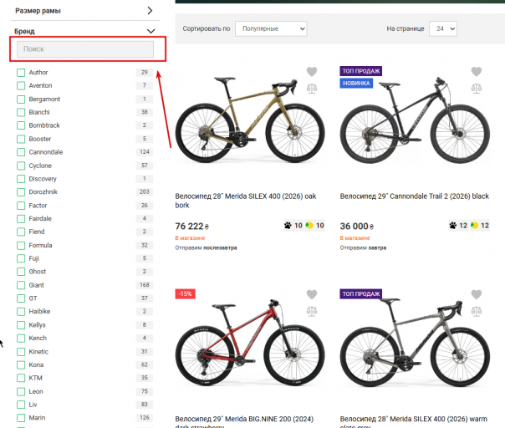Image resolution: width=505 pixels, height=428 pixels.
Task: Click ТОП ПРОДАЖ badge on Cannondale Trail 2
Action: 360,71
